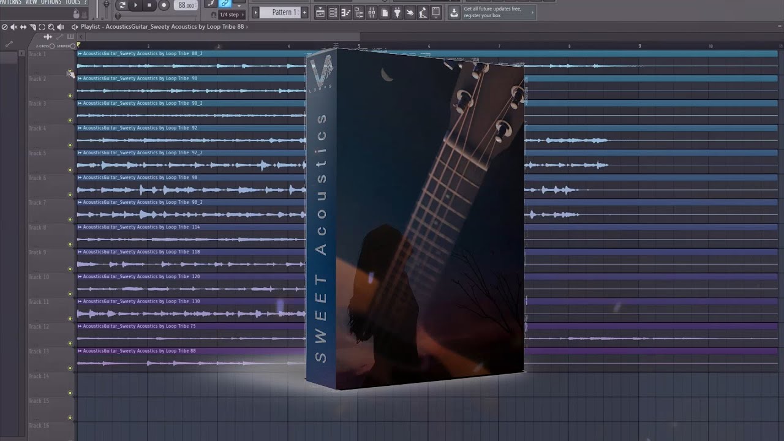Screen dimensions: 784x441
Task: Select the playlist Select tool
Action: (42, 27)
